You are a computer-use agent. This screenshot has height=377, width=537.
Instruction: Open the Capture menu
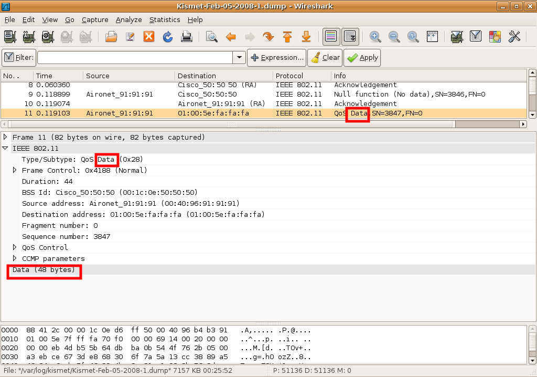pos(95,20)
